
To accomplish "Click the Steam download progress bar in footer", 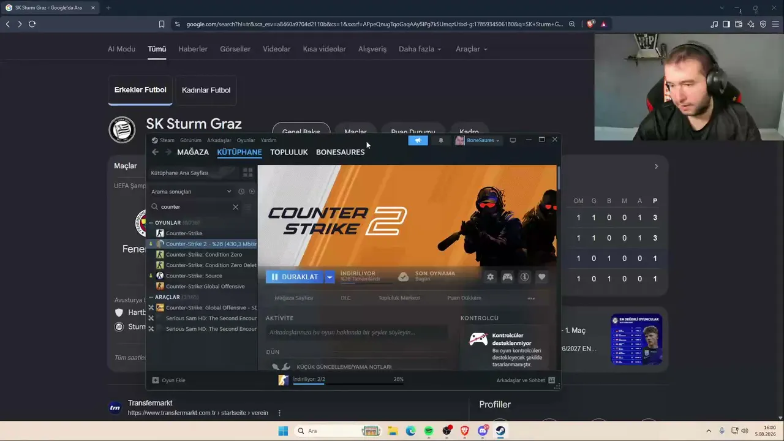I will pos(348,384).
